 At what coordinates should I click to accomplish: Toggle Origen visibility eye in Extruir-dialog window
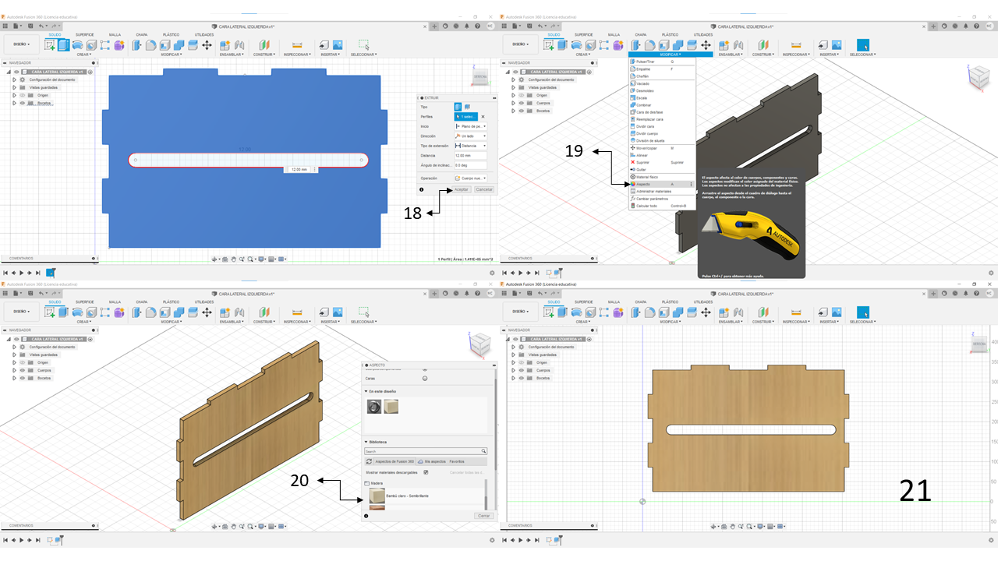[x=22, y=95]
